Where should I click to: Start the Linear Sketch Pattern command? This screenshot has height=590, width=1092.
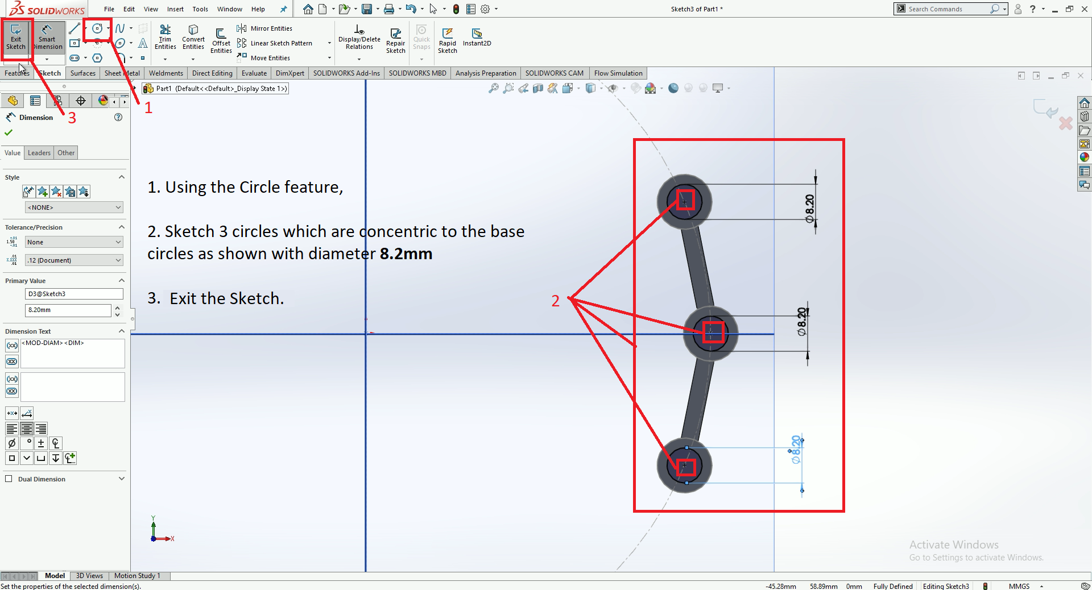[x=275, y=43]
